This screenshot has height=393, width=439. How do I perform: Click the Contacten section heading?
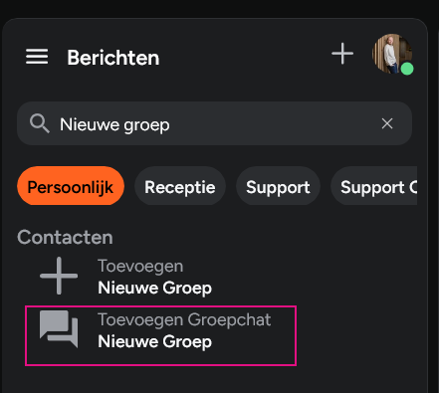click(x=65, y=237)
